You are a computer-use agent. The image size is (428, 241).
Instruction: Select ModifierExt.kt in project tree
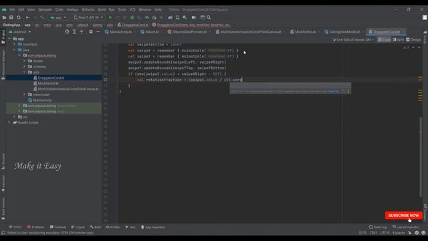(x=48, y=83)
